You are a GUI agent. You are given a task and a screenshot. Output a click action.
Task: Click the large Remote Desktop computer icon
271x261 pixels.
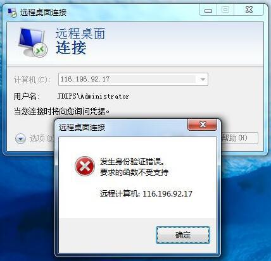33,43
